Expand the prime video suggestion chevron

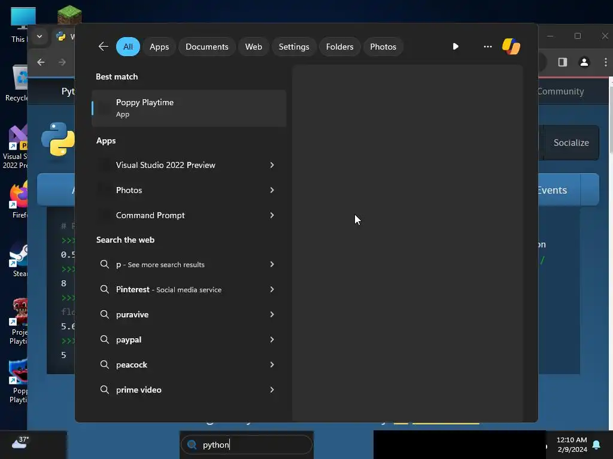[272, 390]
